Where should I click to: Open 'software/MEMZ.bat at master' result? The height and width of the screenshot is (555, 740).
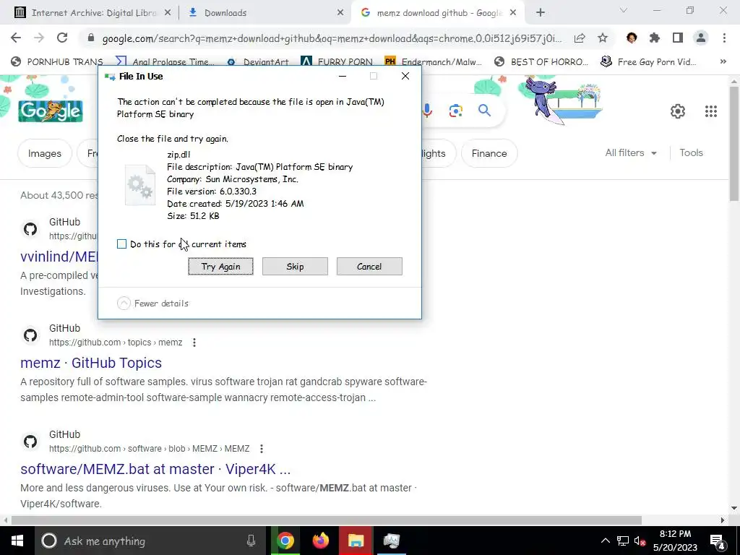coord(155,469)
